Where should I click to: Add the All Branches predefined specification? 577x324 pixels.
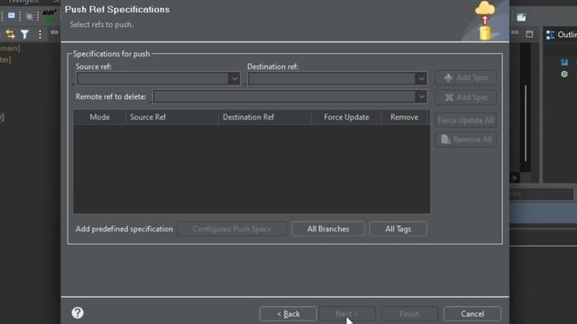(x=328, y=229)
